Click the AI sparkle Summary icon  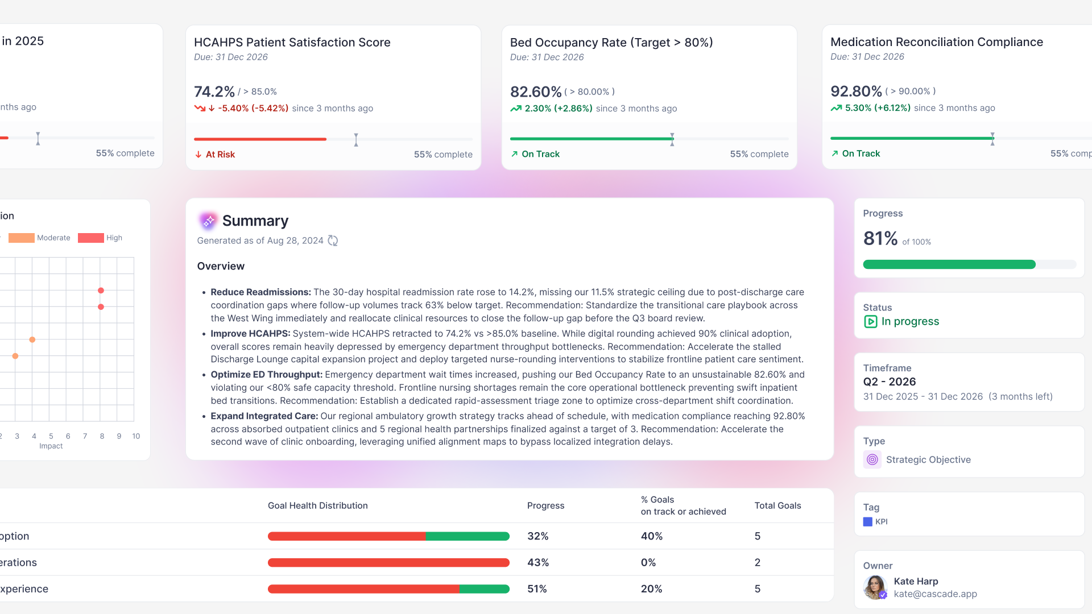208,221
